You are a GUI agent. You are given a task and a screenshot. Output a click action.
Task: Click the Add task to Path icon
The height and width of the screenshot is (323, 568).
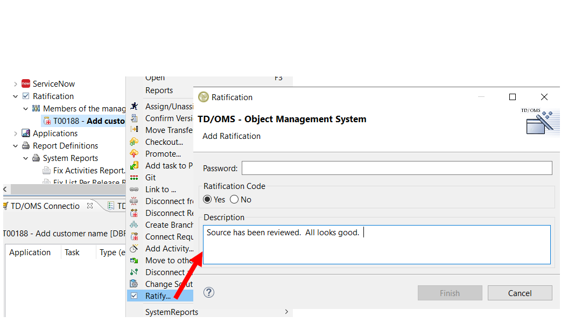(134, 165)
